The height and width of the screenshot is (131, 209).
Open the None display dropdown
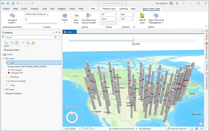point(109,19)
